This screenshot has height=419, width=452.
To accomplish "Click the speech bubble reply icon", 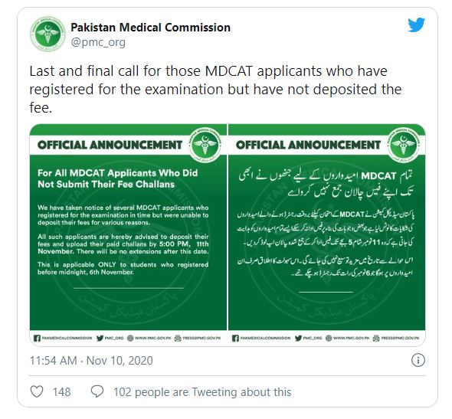I will [97, 392].
